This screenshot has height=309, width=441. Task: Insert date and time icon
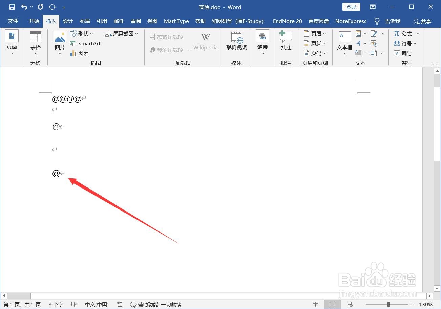point(374,43)
